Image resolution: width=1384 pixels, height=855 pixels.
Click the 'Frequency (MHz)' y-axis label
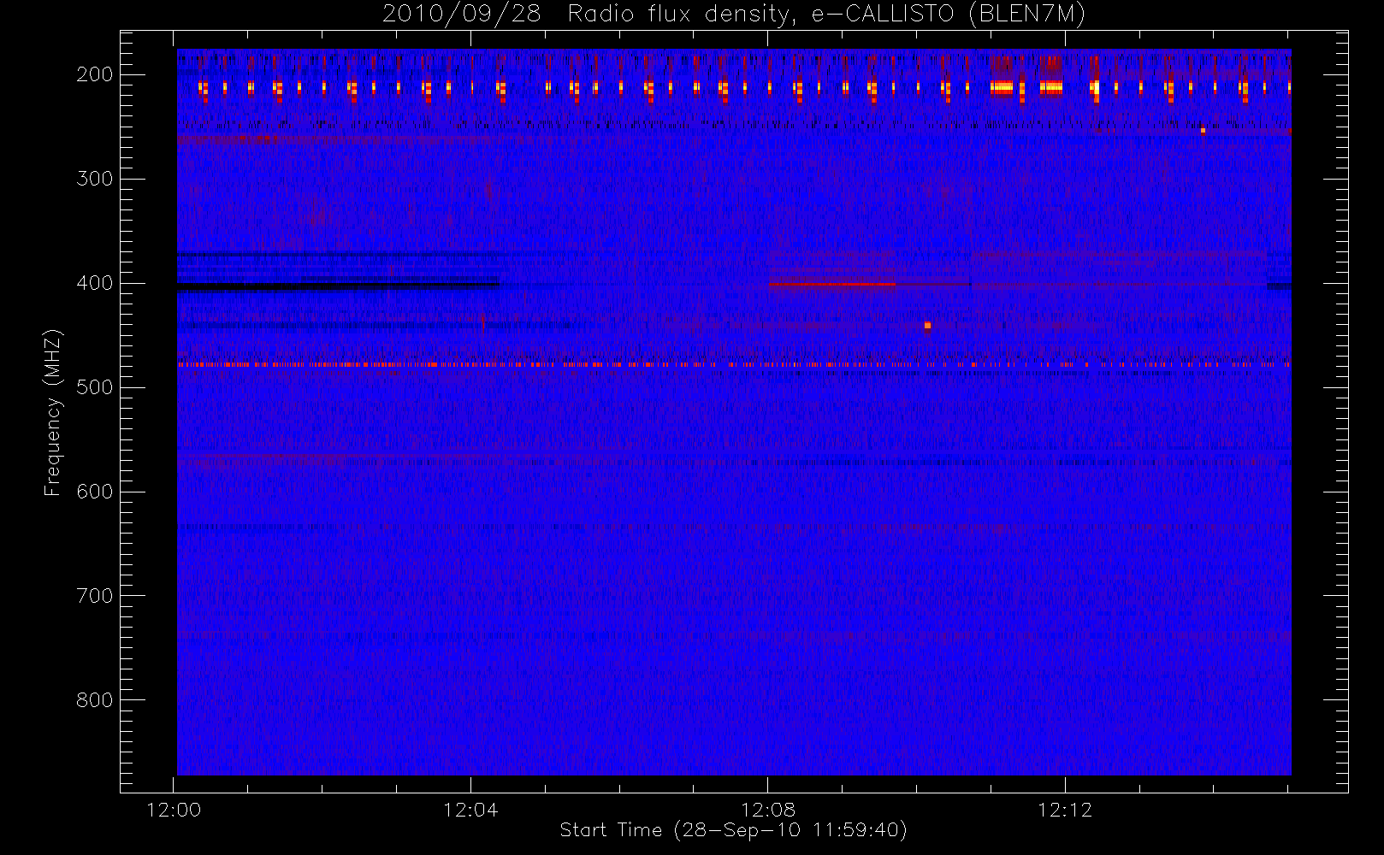click(x=53, y=412)
